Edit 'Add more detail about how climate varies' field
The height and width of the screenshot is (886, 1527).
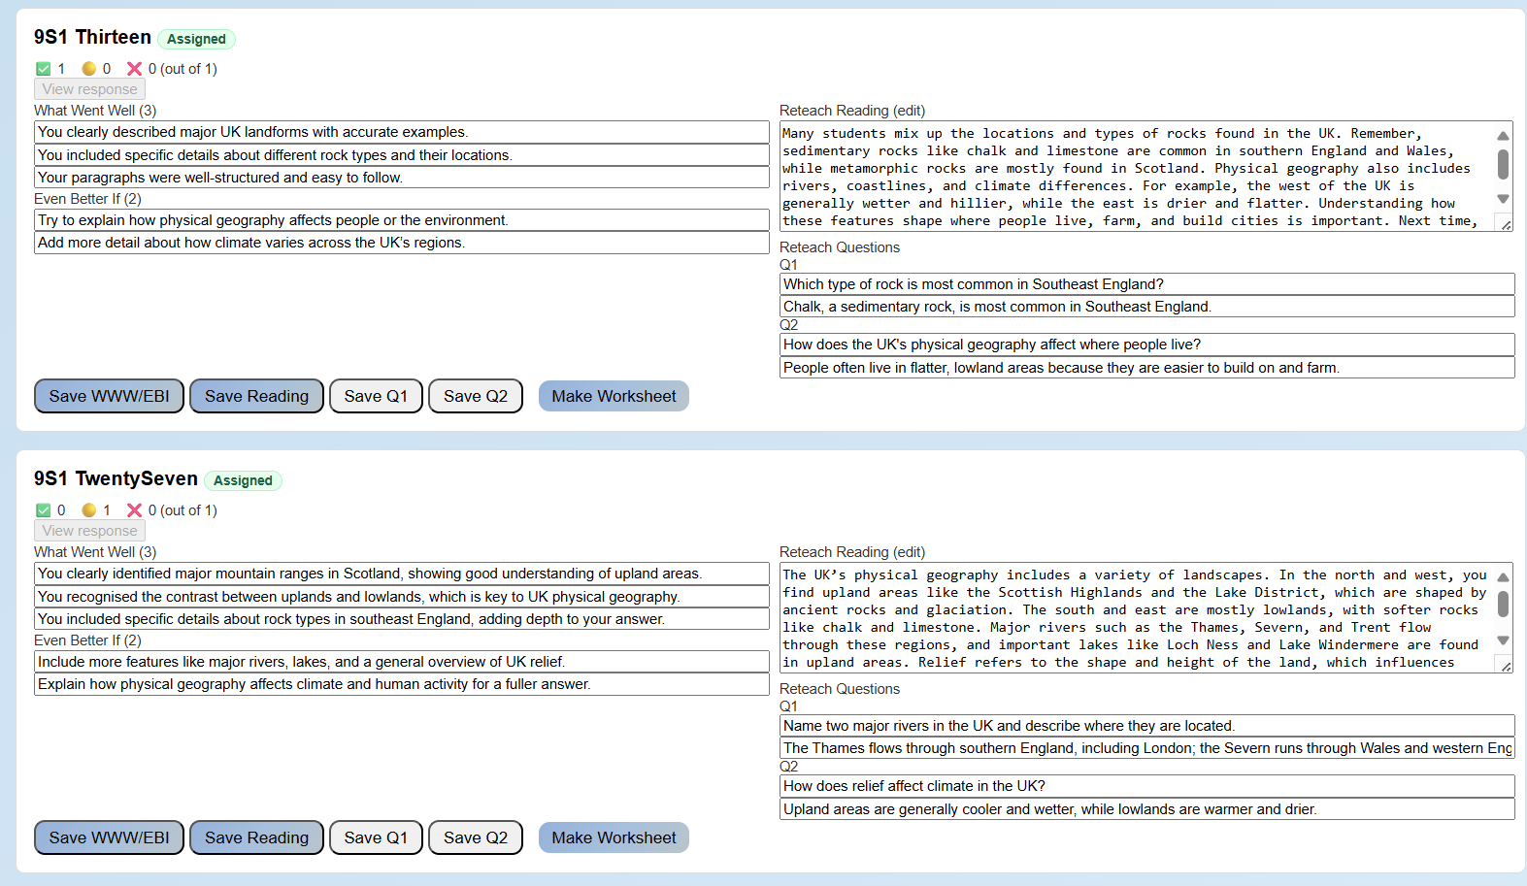(402, 243)
